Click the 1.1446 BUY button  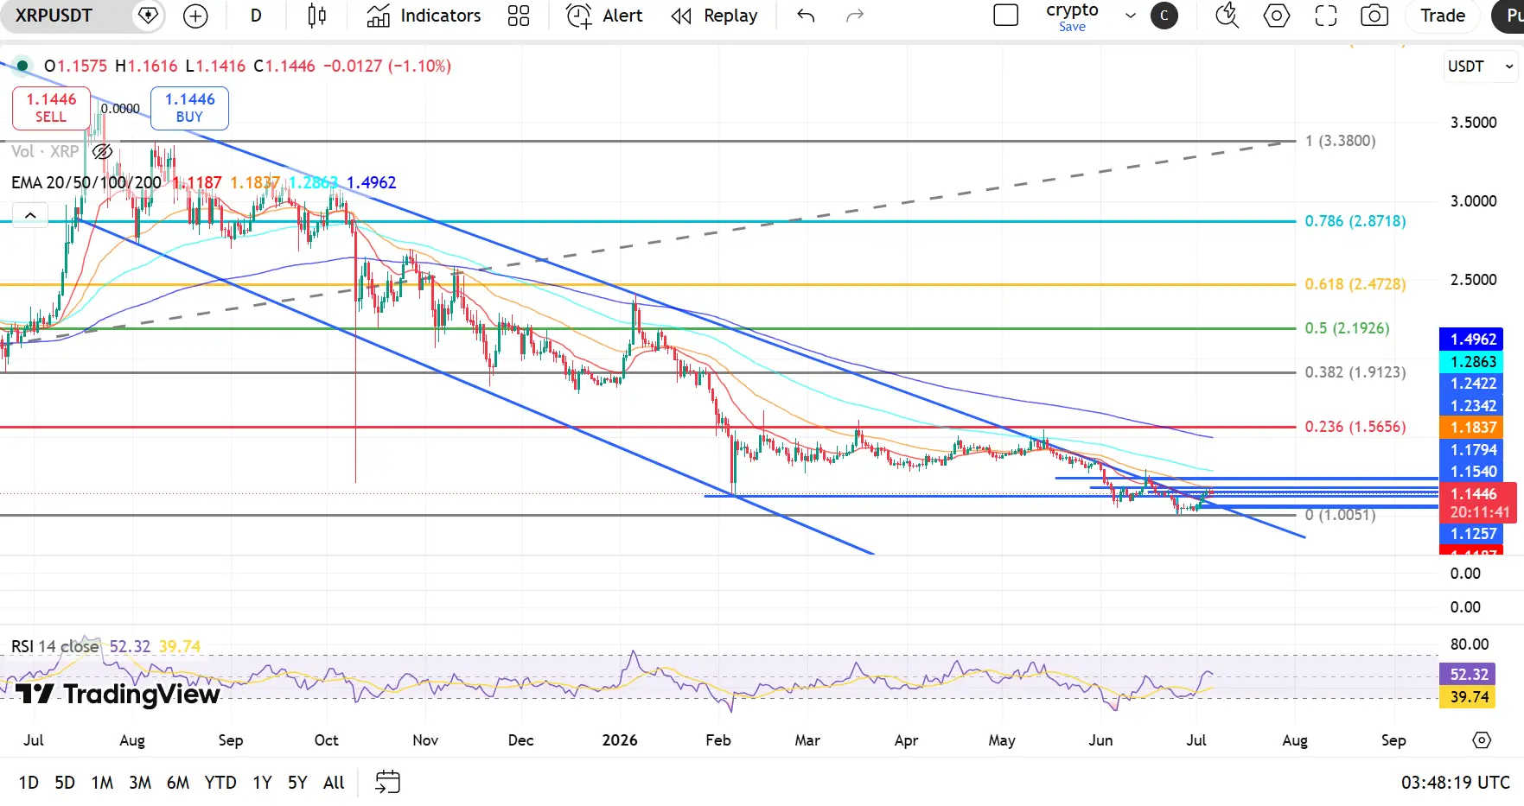click(189, 108)
